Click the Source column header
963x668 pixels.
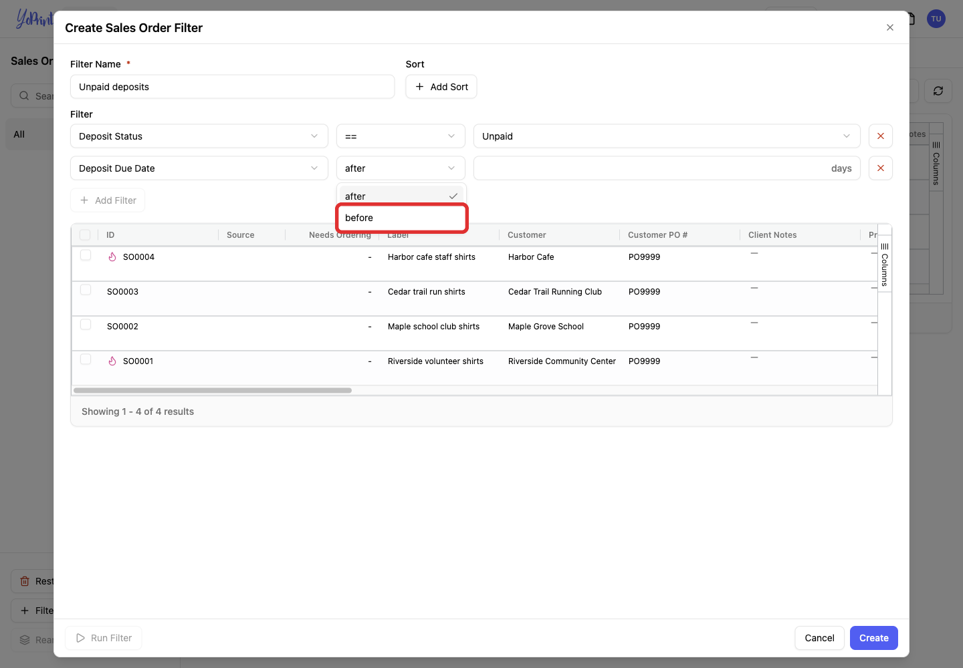(241, 235)
